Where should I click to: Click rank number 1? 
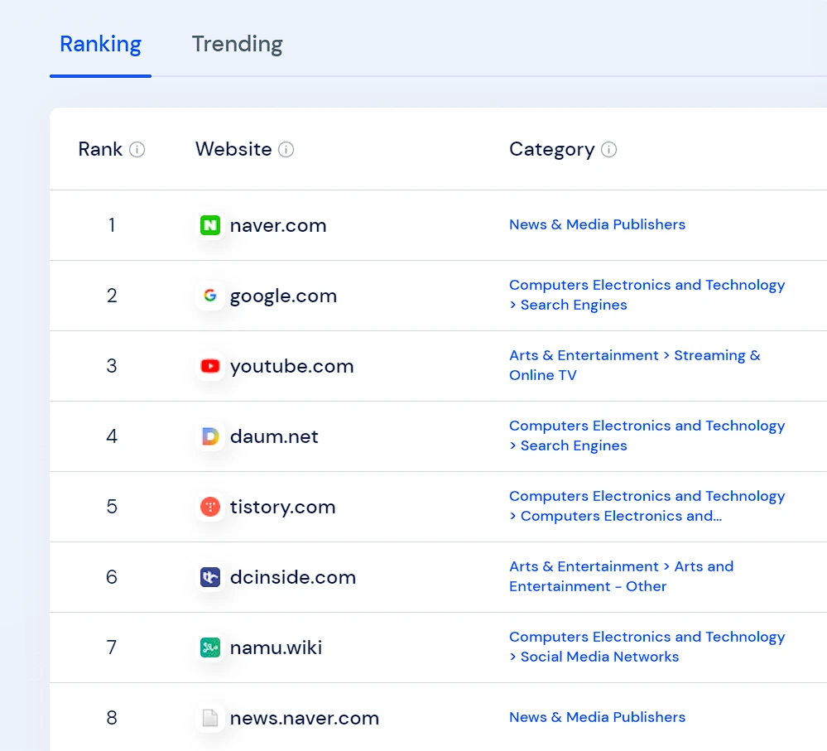pos(112,225)
